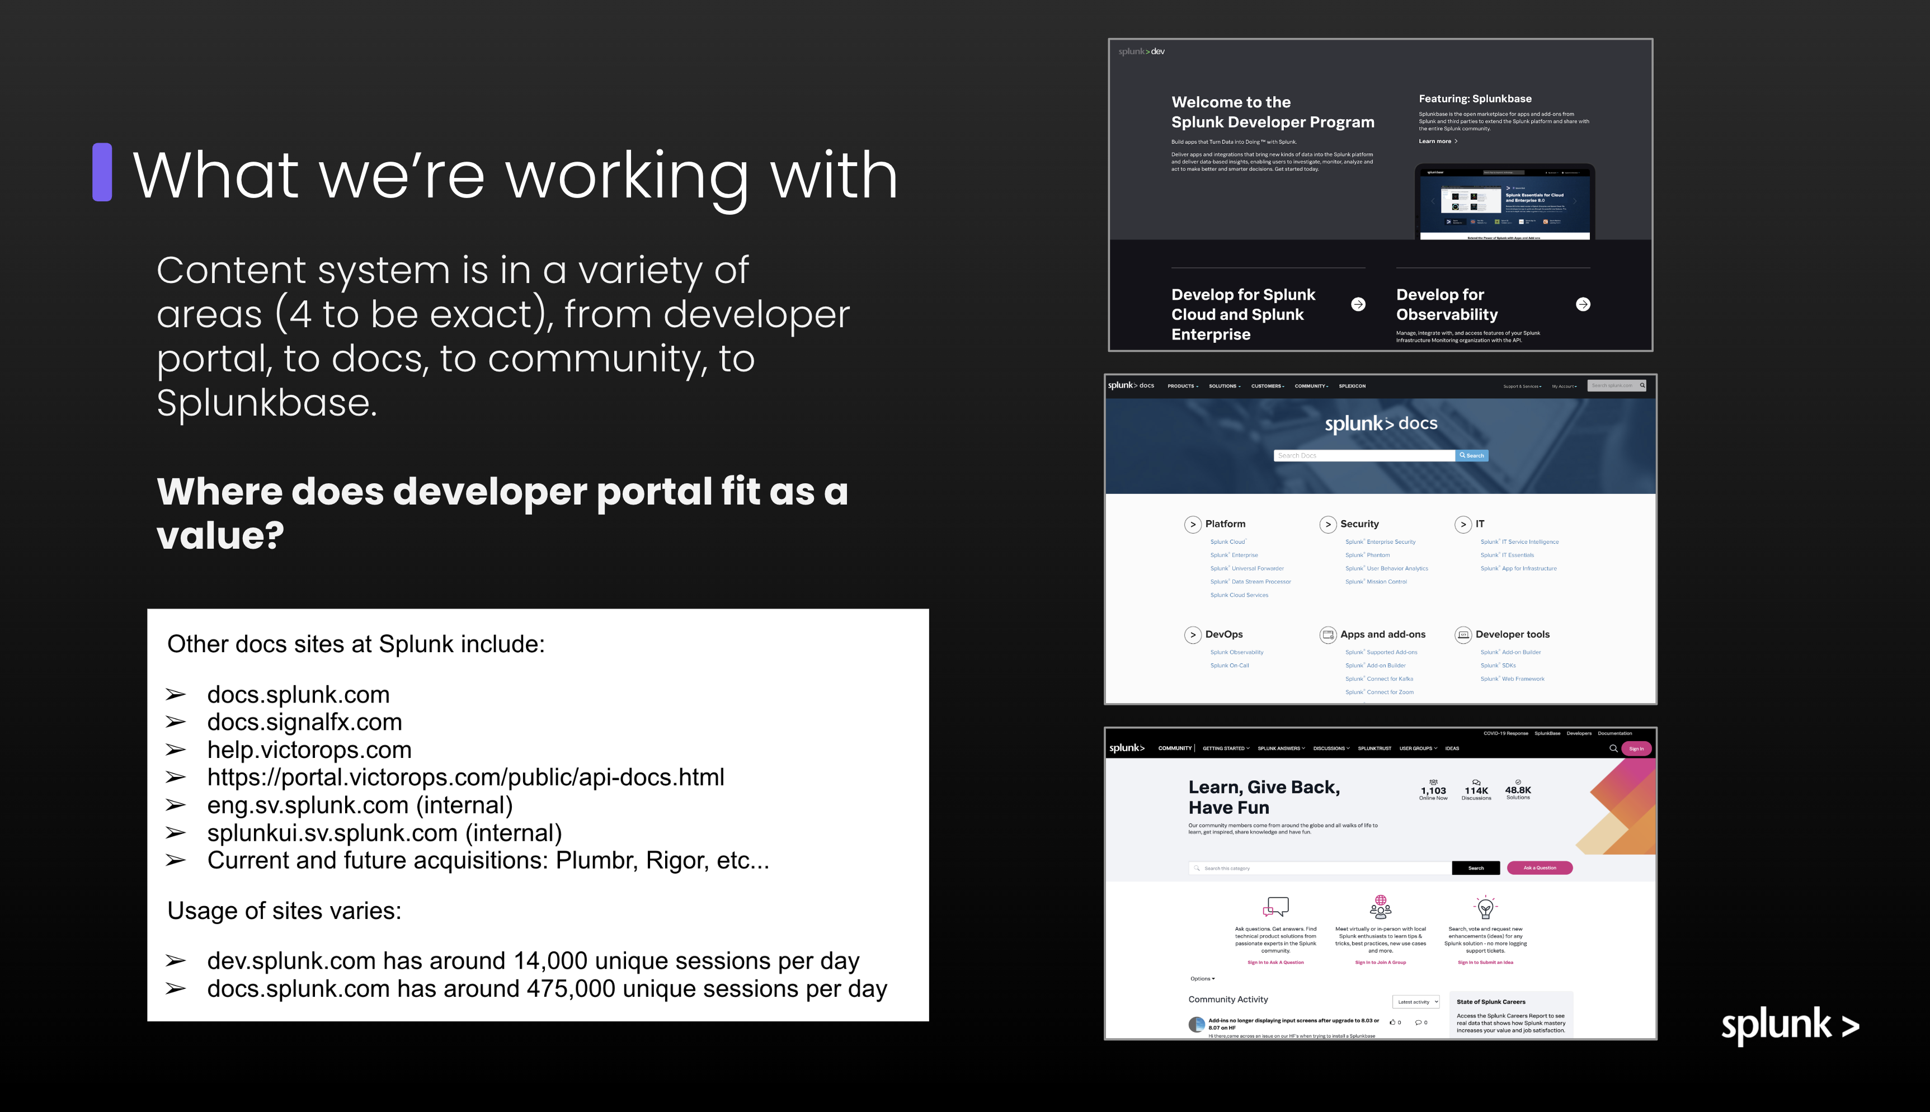
Task: Open COVID-19 Response top link
Action: (1505, 733)
